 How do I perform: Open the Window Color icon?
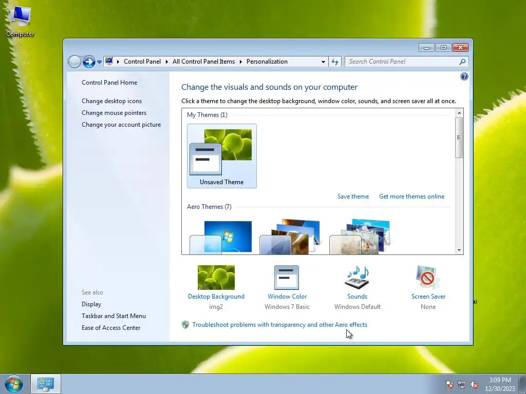(x=287, y=278)
